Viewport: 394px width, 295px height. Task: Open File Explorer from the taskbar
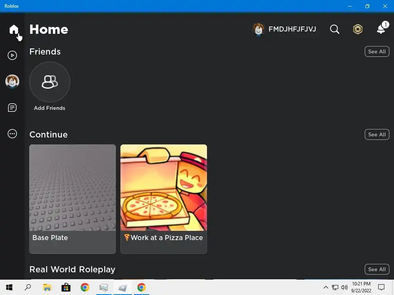tap(47, 287)
